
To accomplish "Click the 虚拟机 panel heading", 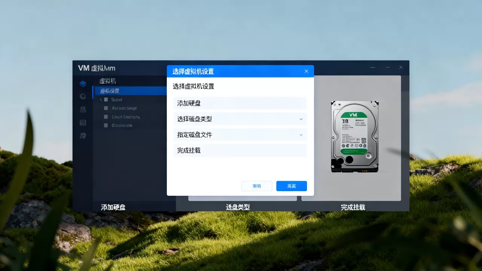I will [x=108, y=81].
